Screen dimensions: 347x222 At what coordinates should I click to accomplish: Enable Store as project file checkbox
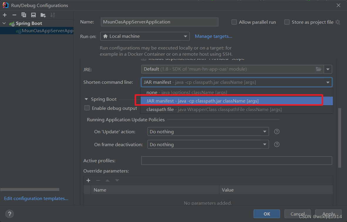[287, 22]
